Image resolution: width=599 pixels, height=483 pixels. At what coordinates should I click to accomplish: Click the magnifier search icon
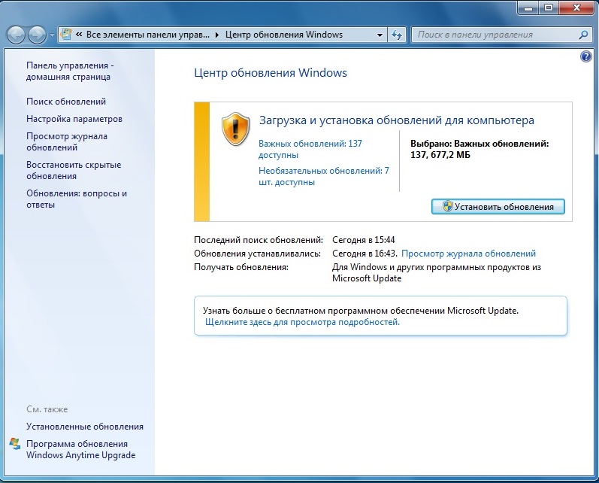(583, 35)
